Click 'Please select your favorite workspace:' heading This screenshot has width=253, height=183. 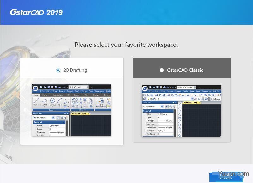126,45
